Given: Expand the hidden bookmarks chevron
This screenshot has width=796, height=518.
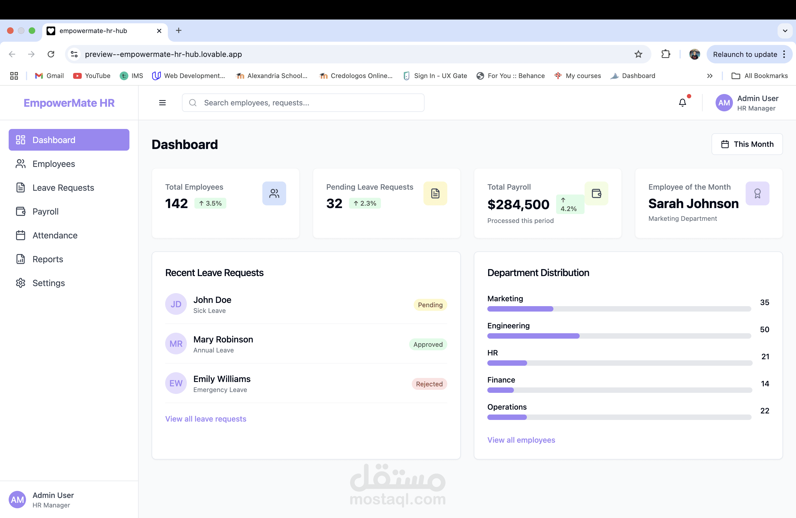Looking at the screenshot, I should [710, 76].
